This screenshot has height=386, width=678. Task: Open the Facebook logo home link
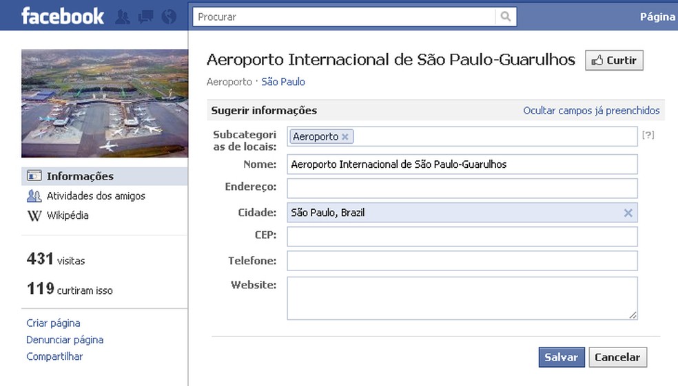click(x=63, y=17)
